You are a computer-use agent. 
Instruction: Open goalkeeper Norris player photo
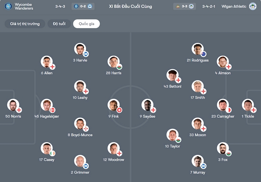pyautogui.click(x=14, y=105)
